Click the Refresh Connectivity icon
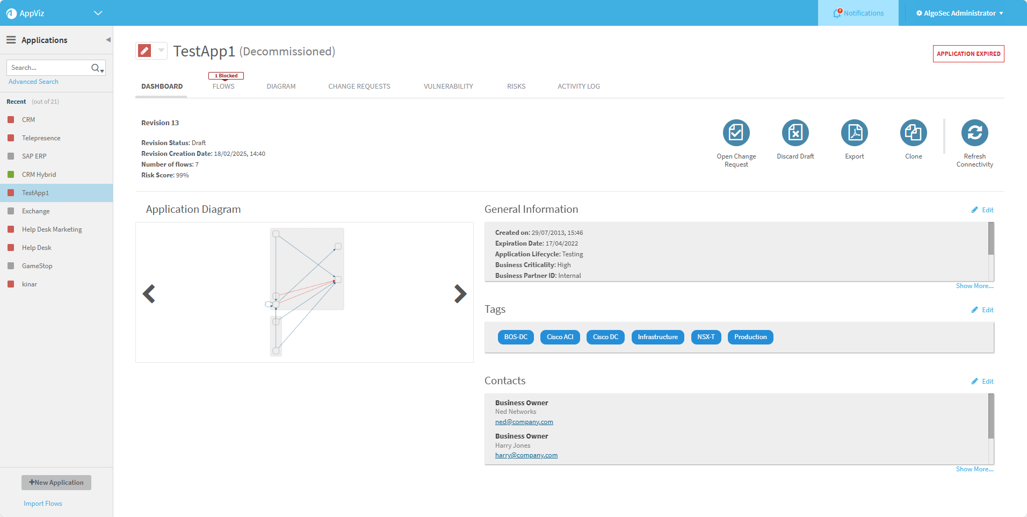 tap(974, 133)
